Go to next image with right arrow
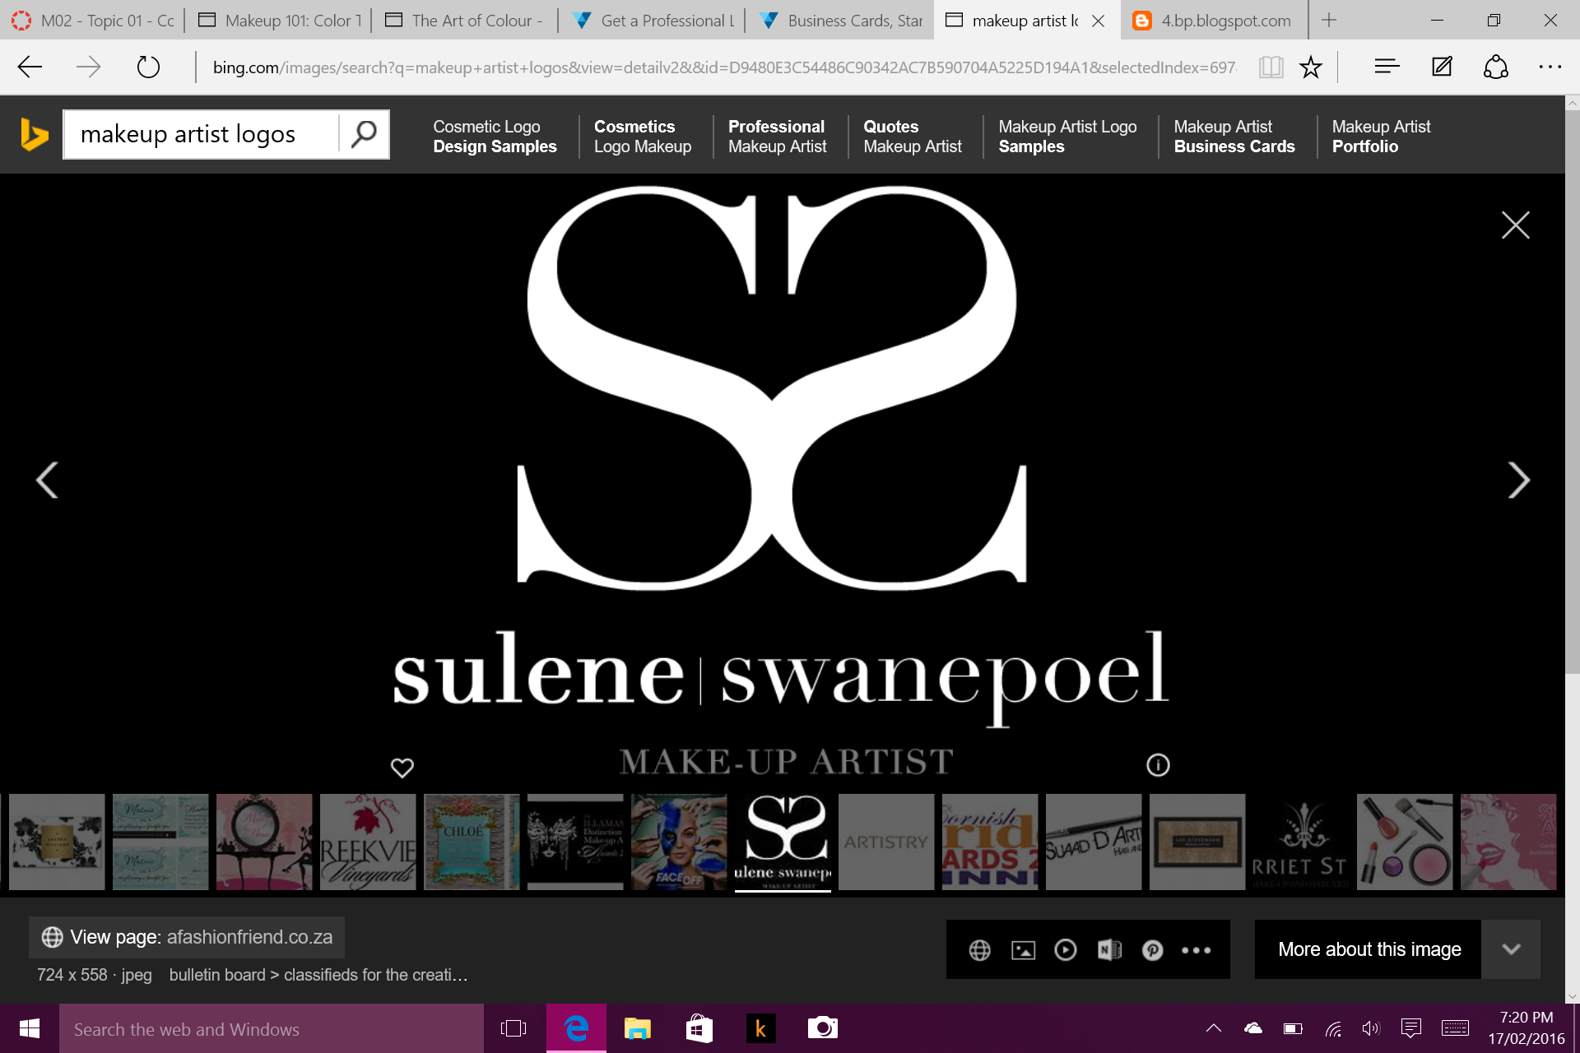The width and height of the screenshot is (1580, 1053). pos(1518,480)
